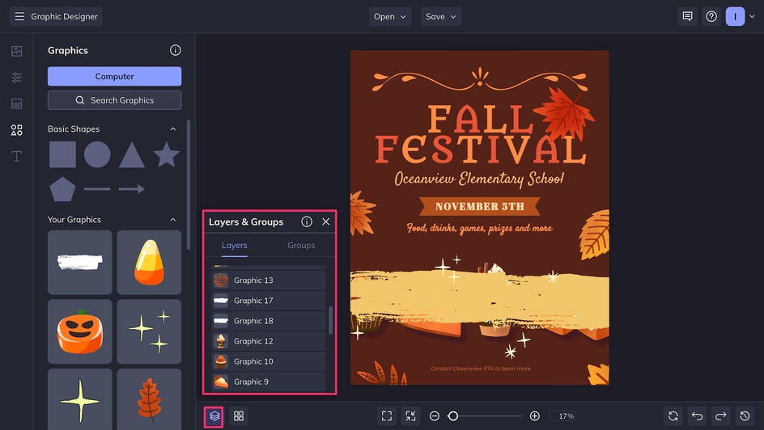The image size is (764, 430).
Task: Select the Graphic 13 layer
Action: pyautogui.click(x=269, y=280)
